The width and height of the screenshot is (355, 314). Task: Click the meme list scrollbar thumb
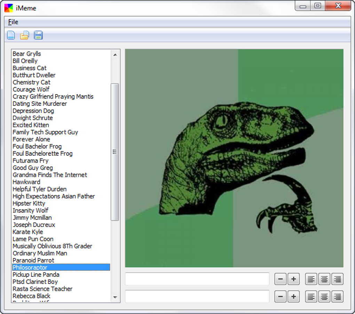pyautogui.click(x=115, y=152)
